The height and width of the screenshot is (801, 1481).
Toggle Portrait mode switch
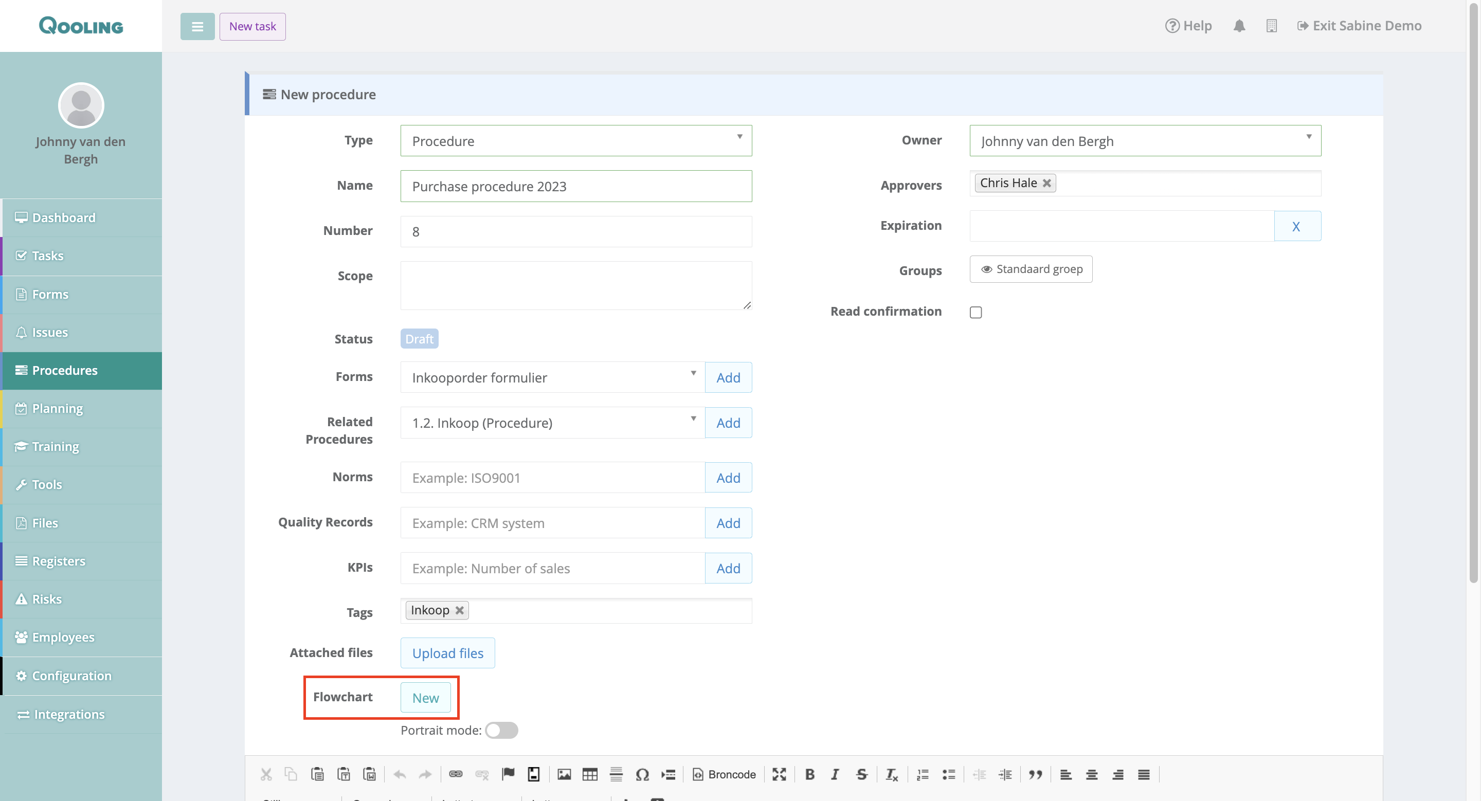[501, 731]
